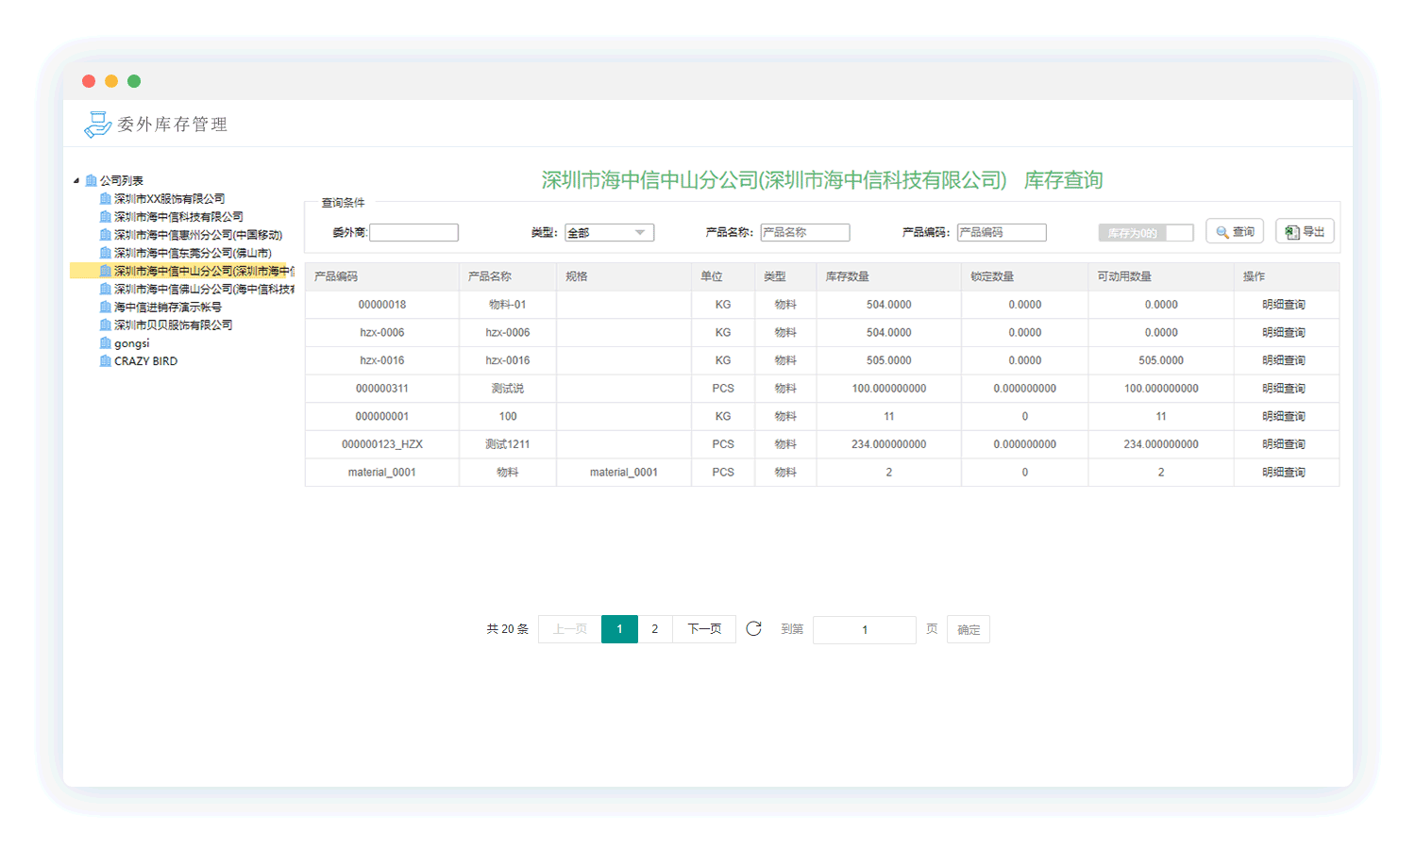Click the 产品编码 search input field
The width and height of the screenshot is (1416, 849).
[1001, 233]
